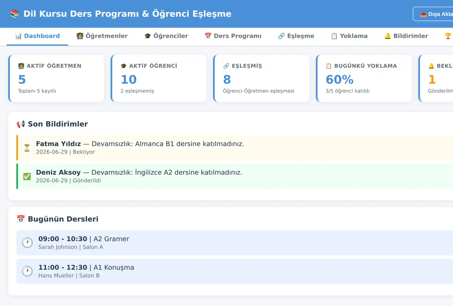Select the 11:00 - 12:30 A1 Konuşma lesson
Image resolution: width=453 pixels, height=306 pixels.
point(235,271)
